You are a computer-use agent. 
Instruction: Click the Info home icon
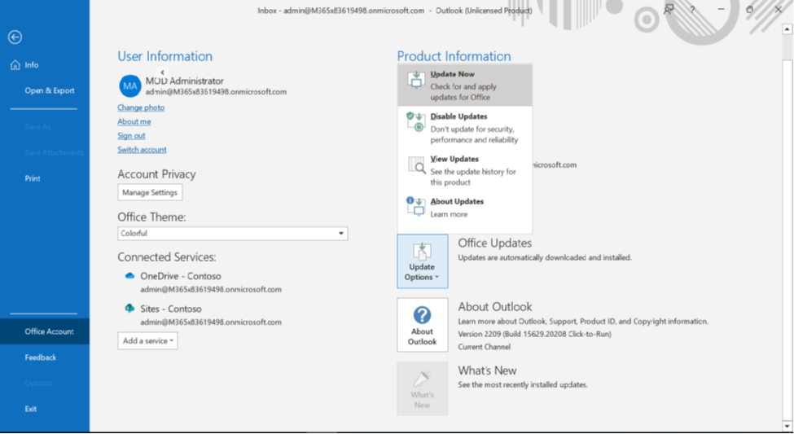tap(15, 65)
